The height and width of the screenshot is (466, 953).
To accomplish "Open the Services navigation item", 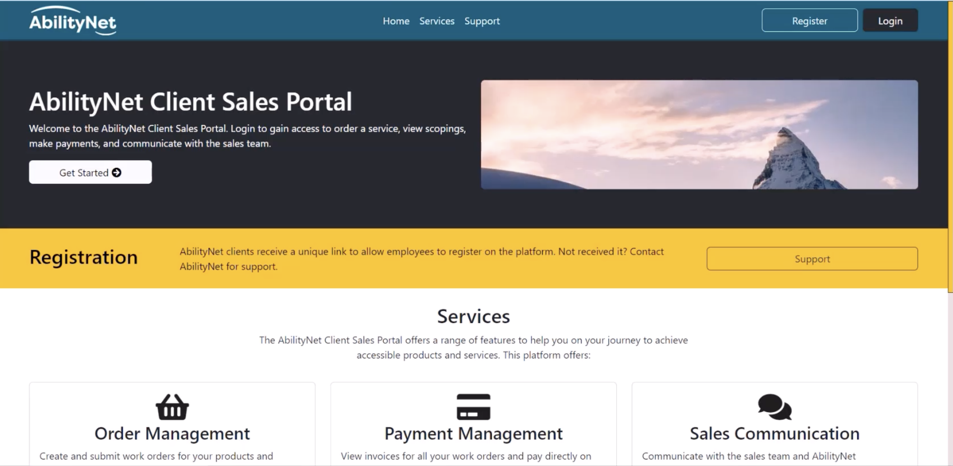I will click(x=437, y=21).
